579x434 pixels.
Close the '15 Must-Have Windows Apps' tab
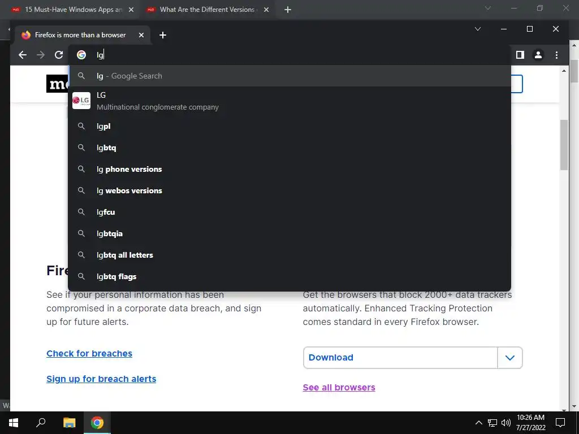(x=131, y=10)
